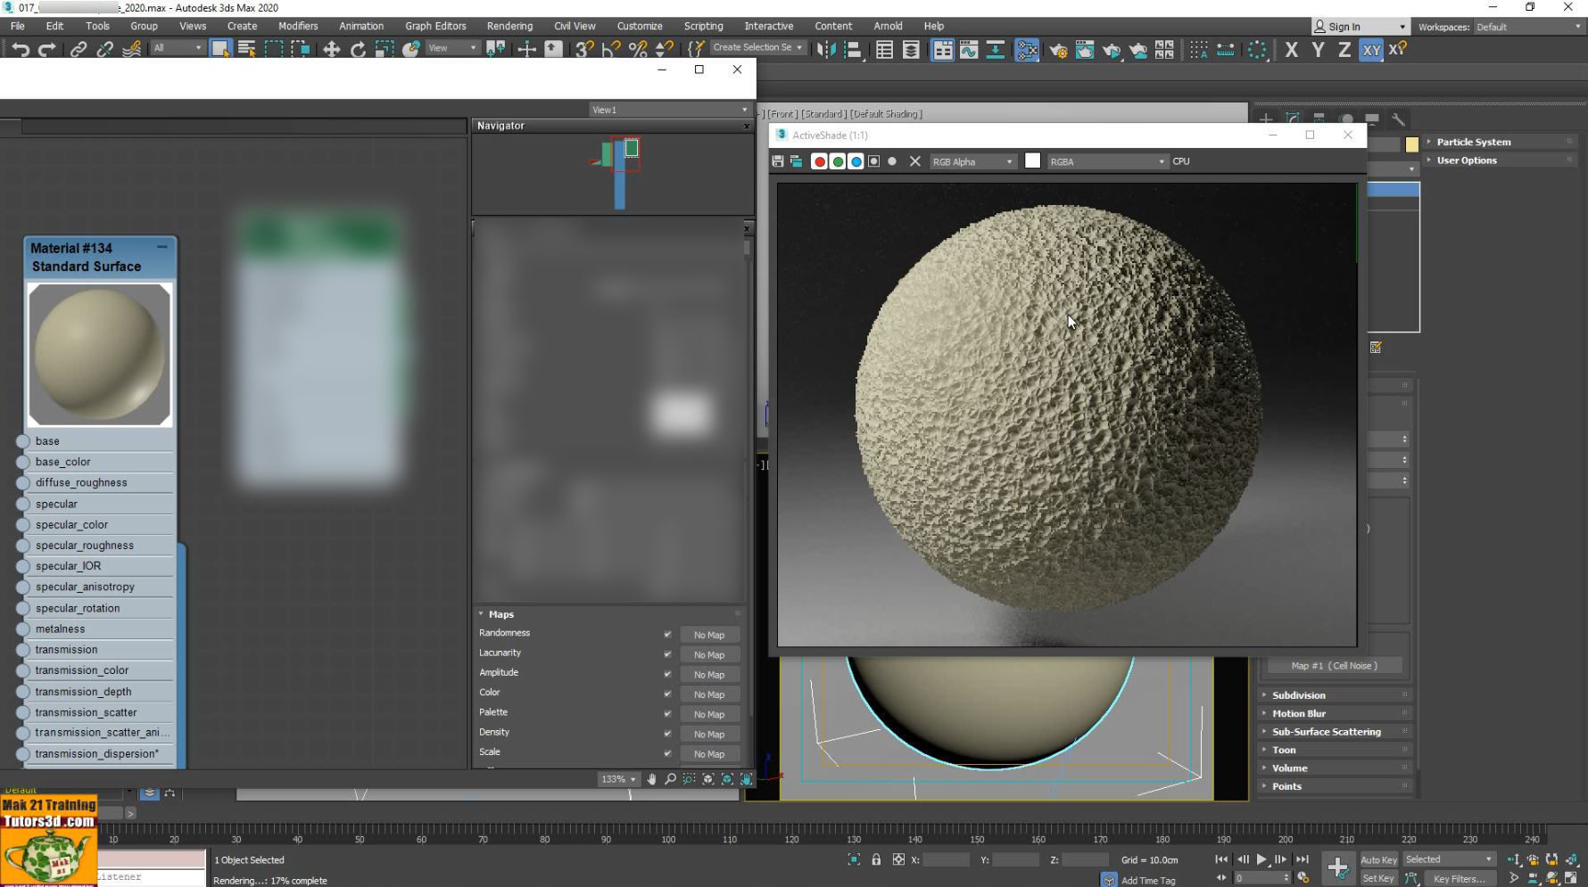Click No Map button for Amplitude
The width and height of the screenshot is (1588, 887).
709,674
